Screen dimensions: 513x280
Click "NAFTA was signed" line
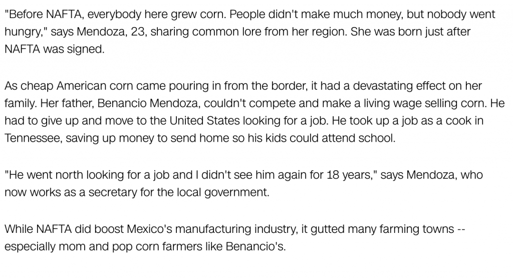54,49
